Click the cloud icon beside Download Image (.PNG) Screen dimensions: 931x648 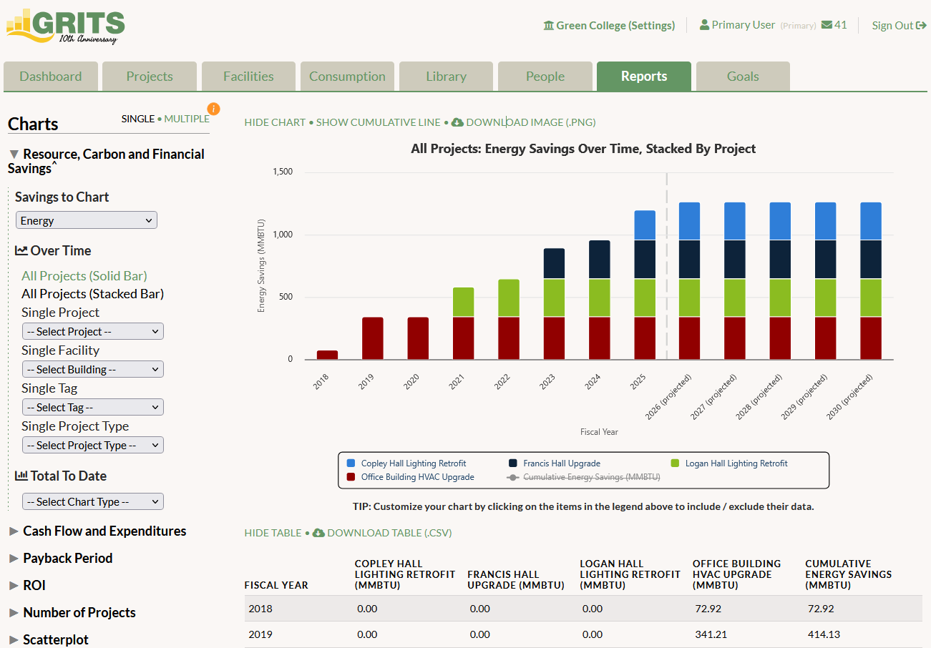[x=457, y=122]
